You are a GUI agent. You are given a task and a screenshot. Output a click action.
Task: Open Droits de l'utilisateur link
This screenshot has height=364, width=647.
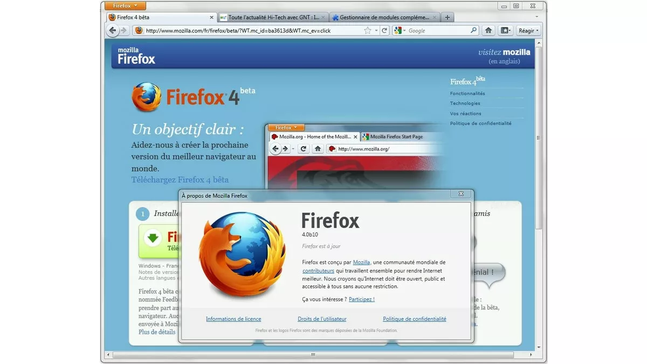coord(322,319)
